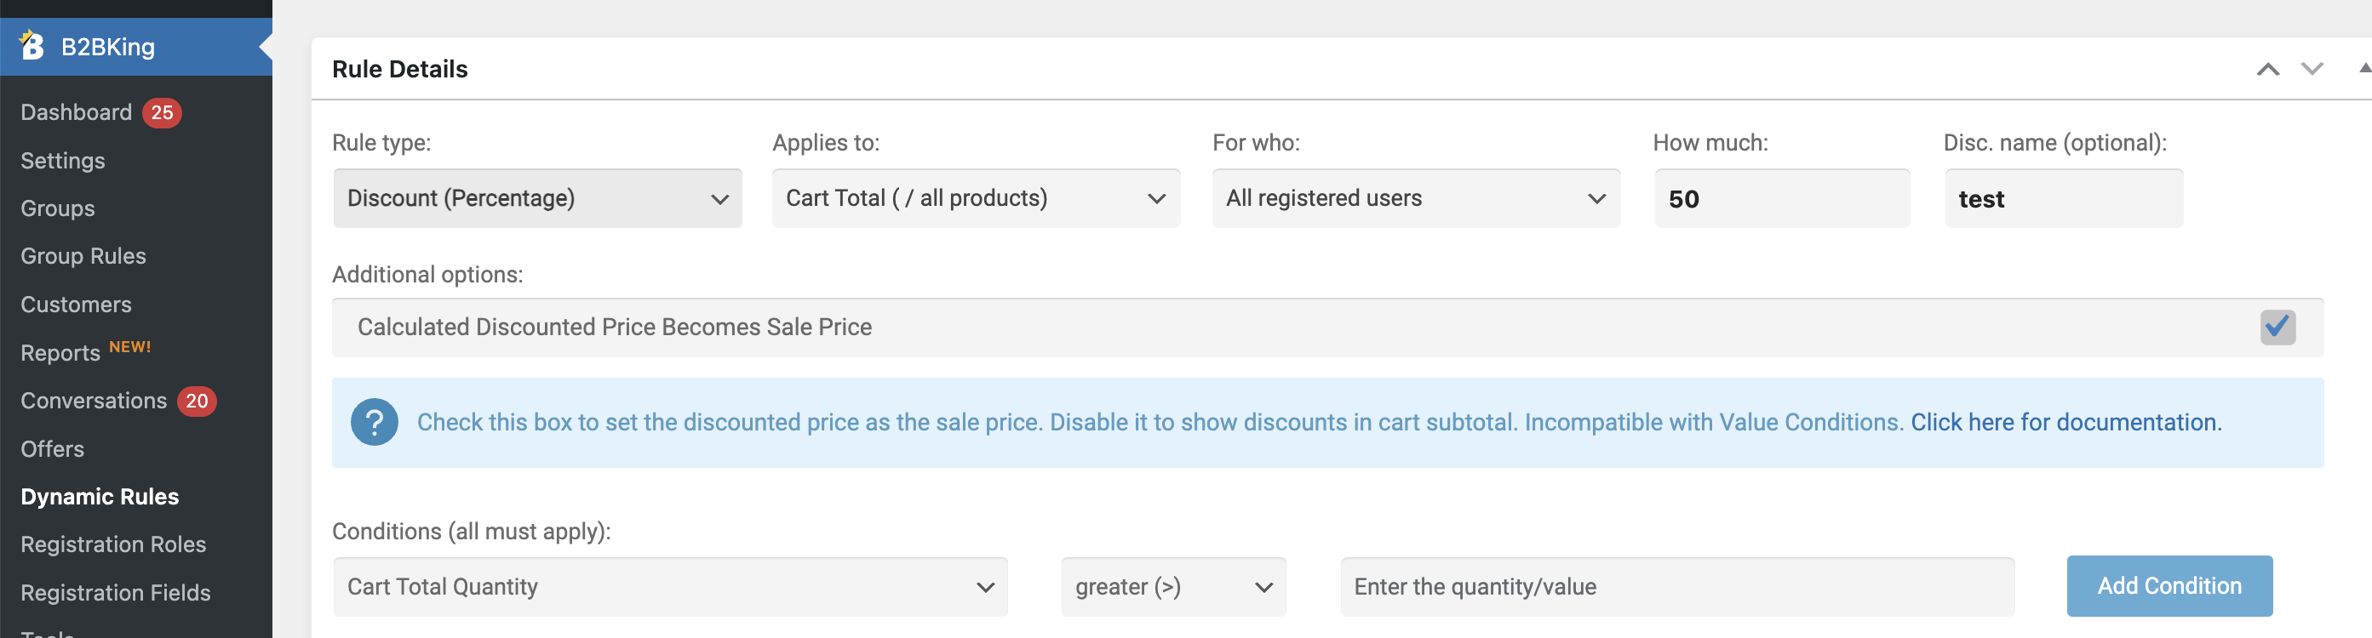Click the How much input field

(1782, 198)
